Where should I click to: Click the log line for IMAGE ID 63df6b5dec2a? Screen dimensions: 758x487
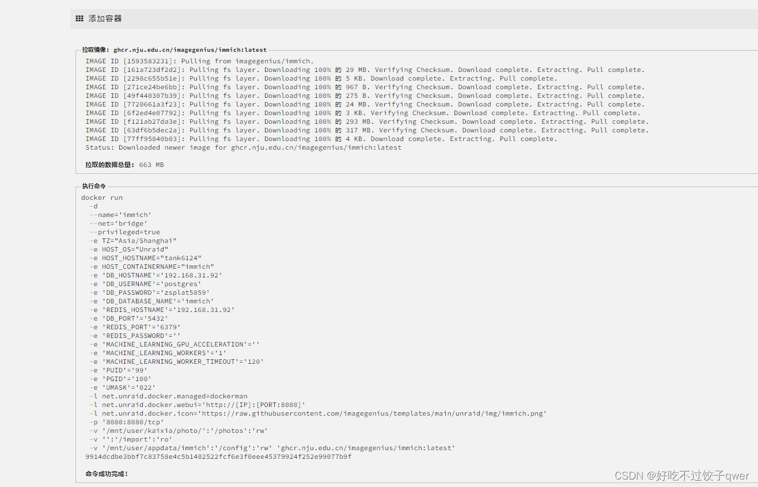(x=367, y=130)
